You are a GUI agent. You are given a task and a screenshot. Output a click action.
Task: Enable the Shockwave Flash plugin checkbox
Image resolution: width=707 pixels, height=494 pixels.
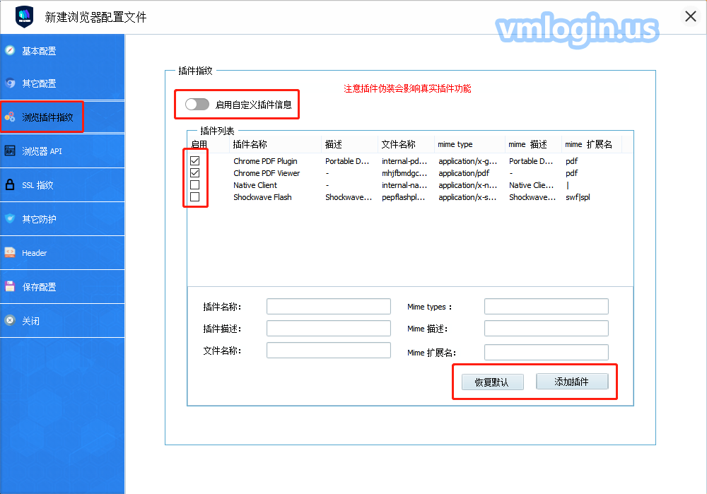194,197
